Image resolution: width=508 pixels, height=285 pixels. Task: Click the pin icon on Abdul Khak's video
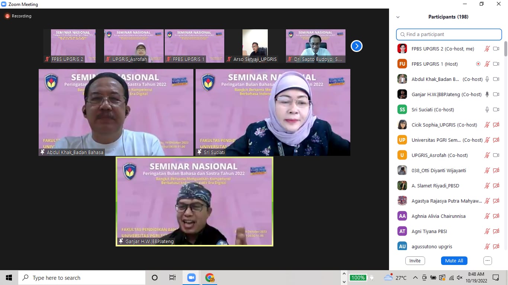pos(42,152)
